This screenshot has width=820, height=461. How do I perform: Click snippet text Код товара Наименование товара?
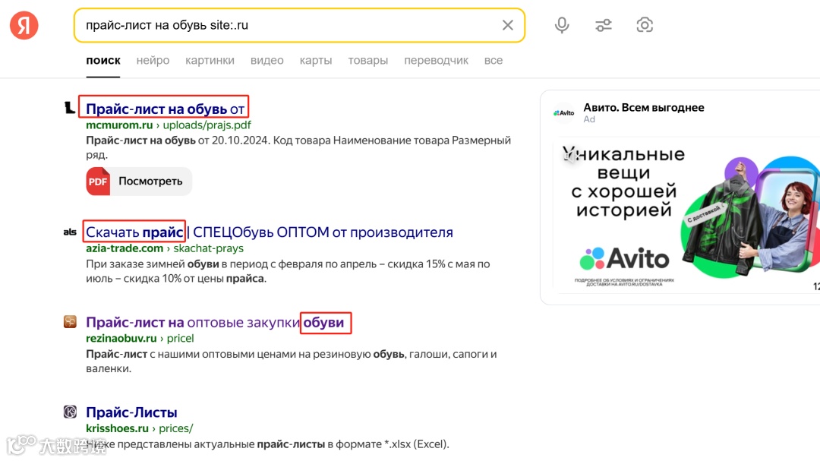(x=361, y=141)
